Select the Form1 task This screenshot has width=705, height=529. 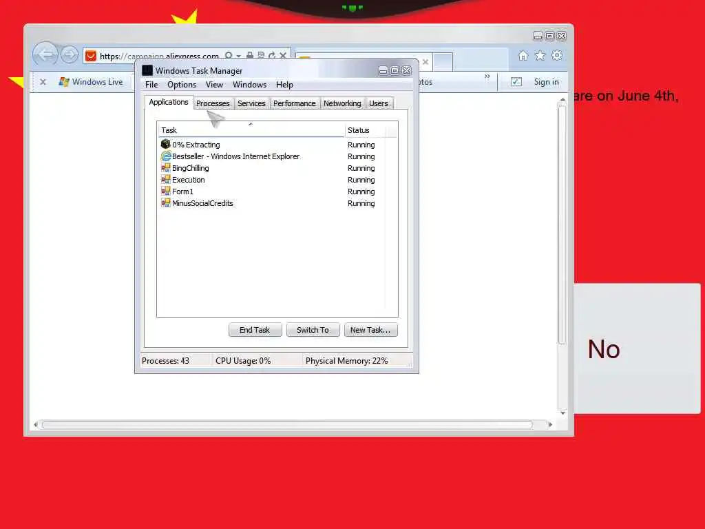(271, 191)
